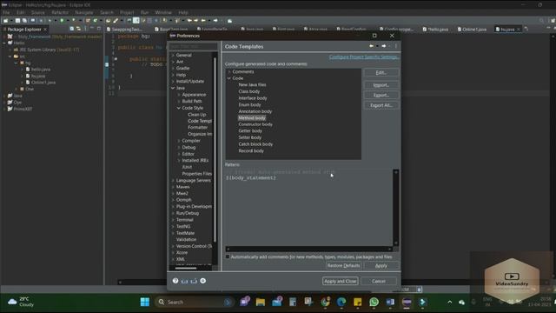Click the Collapse All icon in Package Explorer

[72, 29]
